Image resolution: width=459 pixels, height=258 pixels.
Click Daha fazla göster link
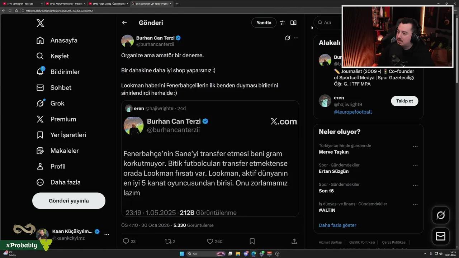click(337, 225)
